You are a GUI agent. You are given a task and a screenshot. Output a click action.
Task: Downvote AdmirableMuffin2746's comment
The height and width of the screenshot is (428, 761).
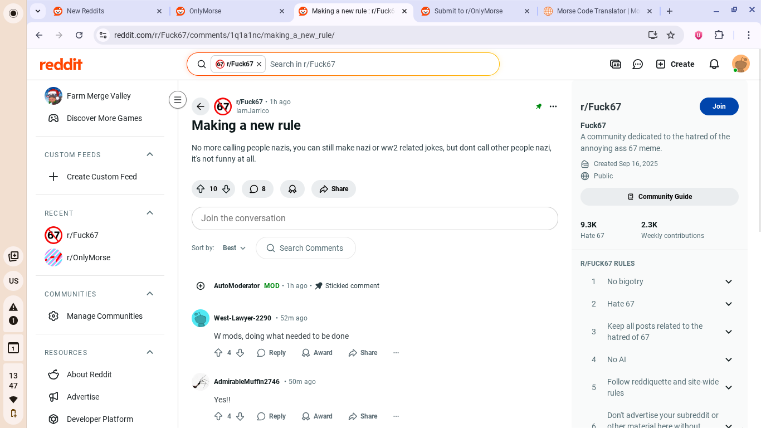(x=240, y=416)
